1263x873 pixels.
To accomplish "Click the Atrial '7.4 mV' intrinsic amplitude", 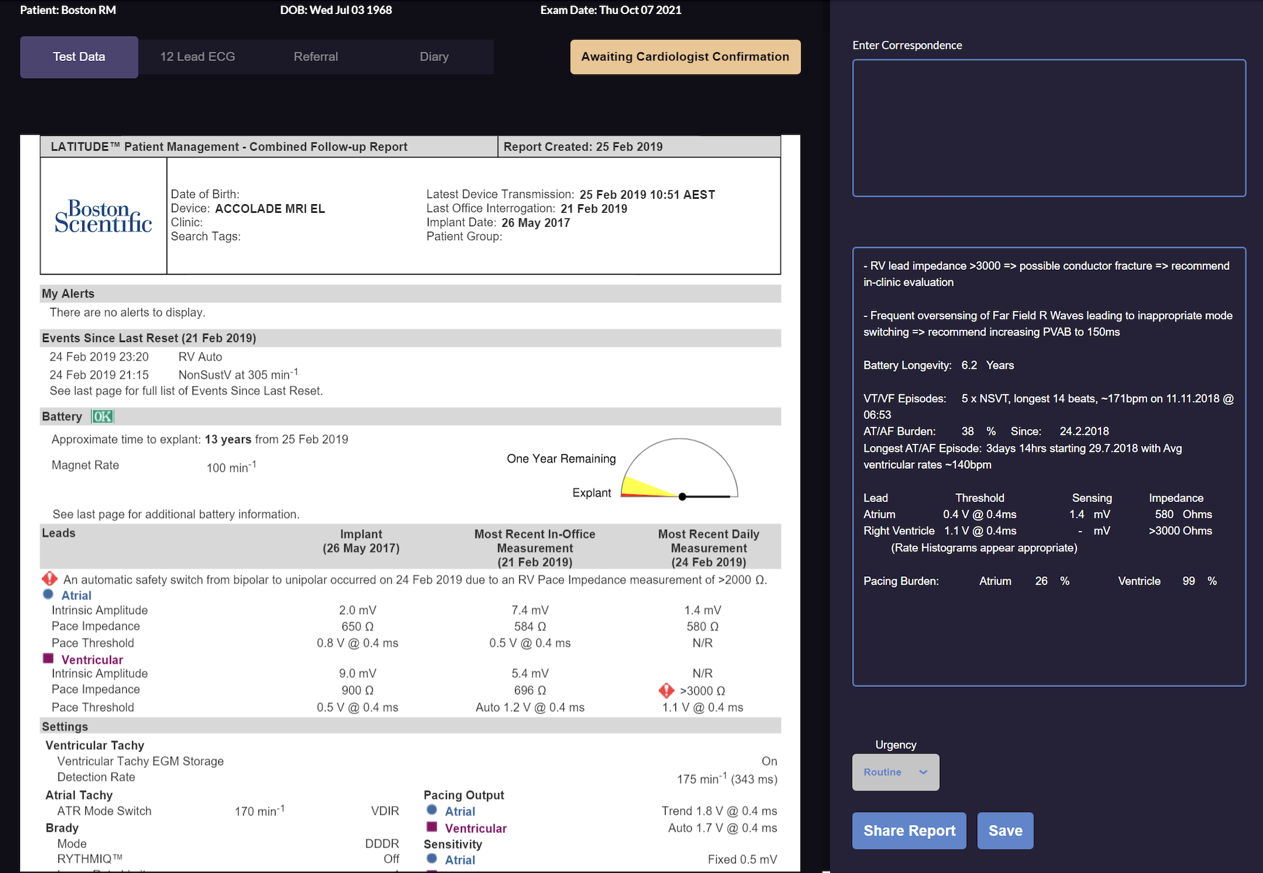I will [x=530, y=610].
